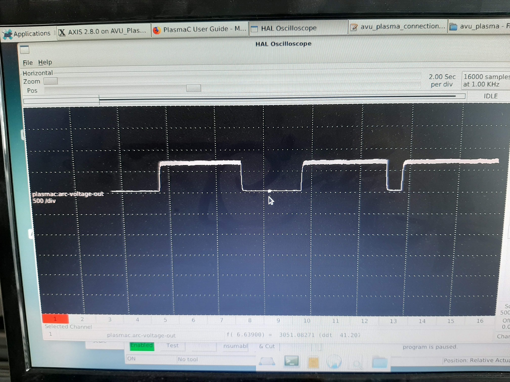Click the IDLE run status label
The image size is (510, 382).
pyautogui.click(x=491, y=96)
